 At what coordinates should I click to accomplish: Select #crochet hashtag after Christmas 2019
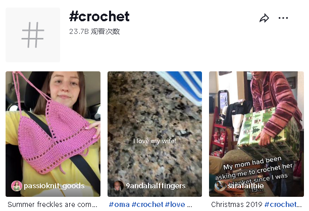[283, 204]
